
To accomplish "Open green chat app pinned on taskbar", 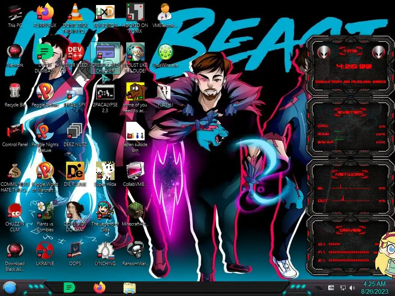I will tap(69, 288).
